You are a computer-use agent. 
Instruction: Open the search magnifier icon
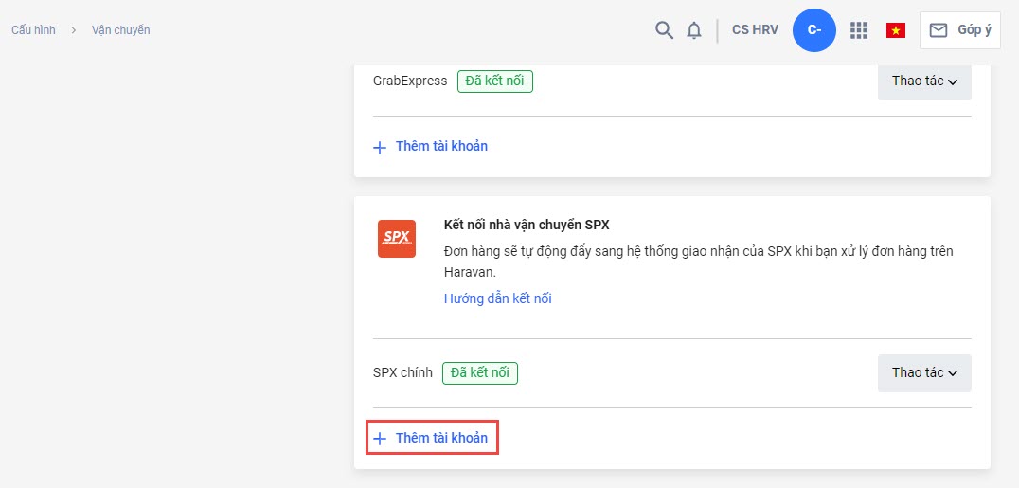coord(664,30)
